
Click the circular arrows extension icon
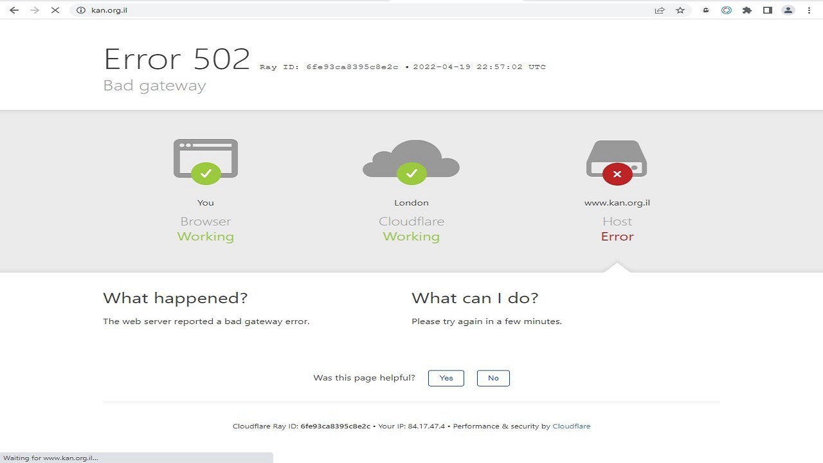click(727, 10)
